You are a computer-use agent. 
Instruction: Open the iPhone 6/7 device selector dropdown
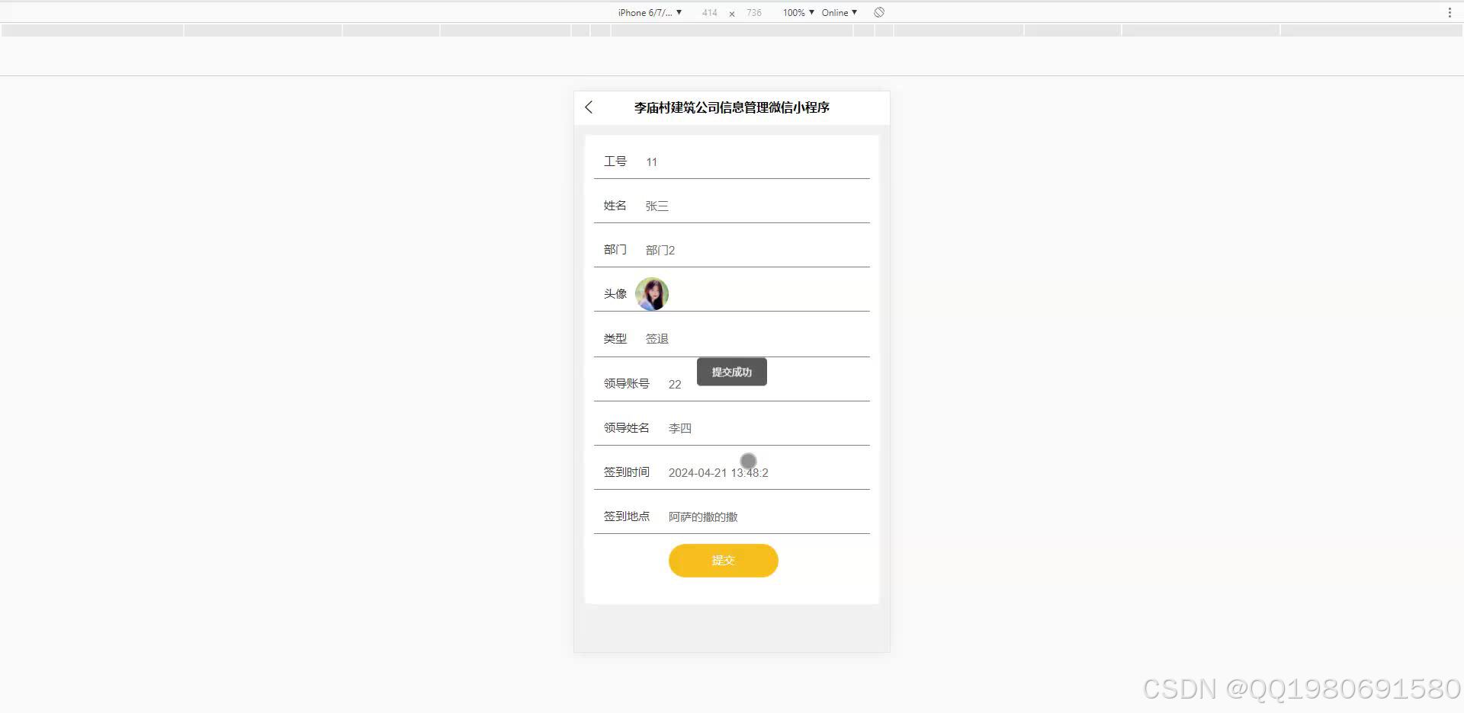pyautogui.click(x=647, y=12)
